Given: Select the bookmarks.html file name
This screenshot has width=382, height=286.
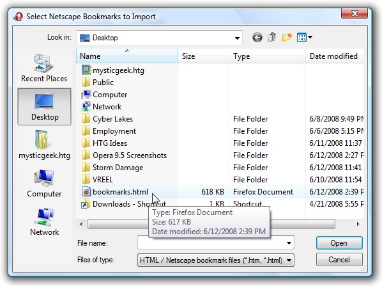Looking at the screenshot, I should (120, 192).
